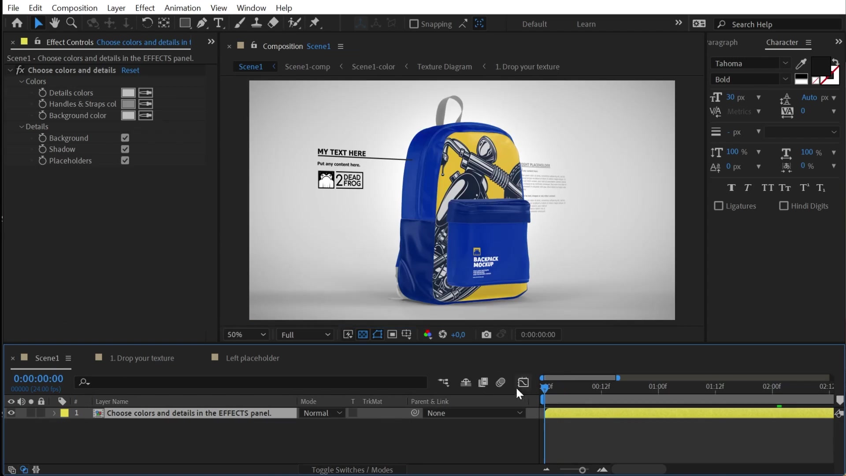This screenshot has width=846, height=476.
Task: Click the camera snapshot icon
Action: click(x=486, y=334)
